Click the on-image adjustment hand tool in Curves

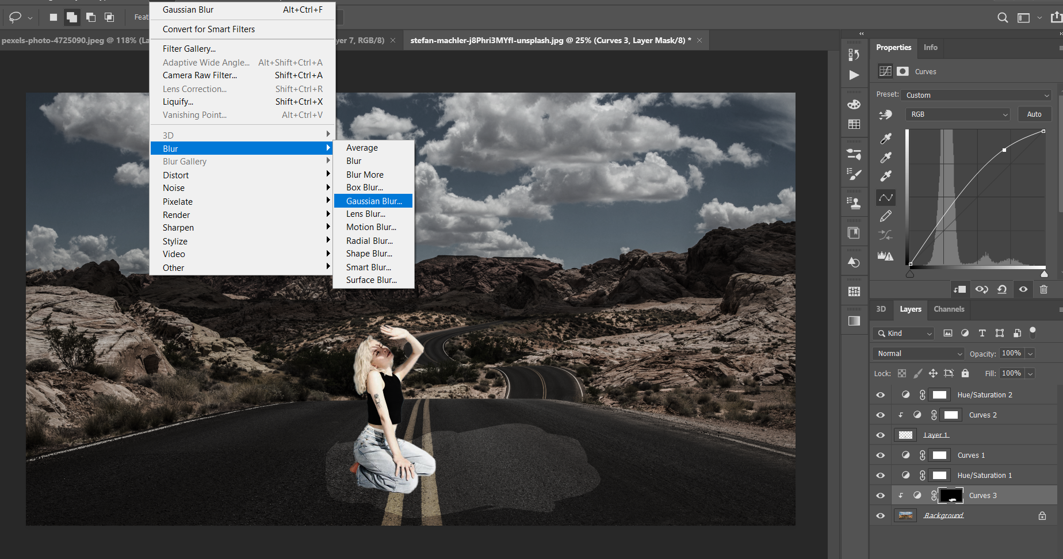(886, 114)
